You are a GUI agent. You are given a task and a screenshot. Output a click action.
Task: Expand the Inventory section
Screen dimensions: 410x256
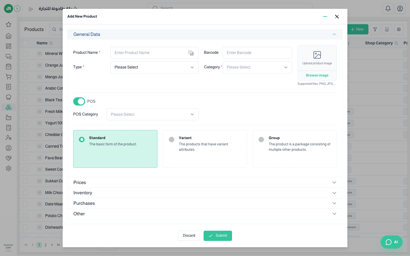tap(205, 193)
